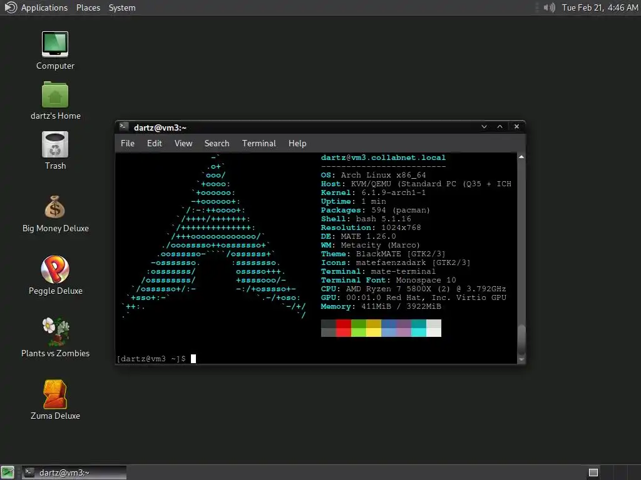Open the System menu
Viewport: 641px width, 480px height.
pos(122,7)
